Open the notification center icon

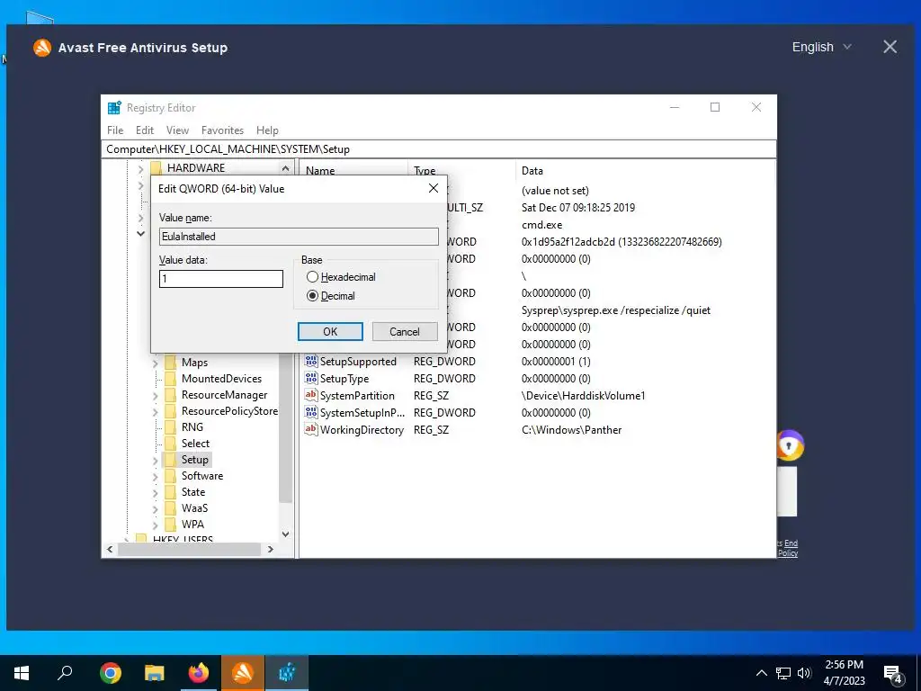click(893, 675)
